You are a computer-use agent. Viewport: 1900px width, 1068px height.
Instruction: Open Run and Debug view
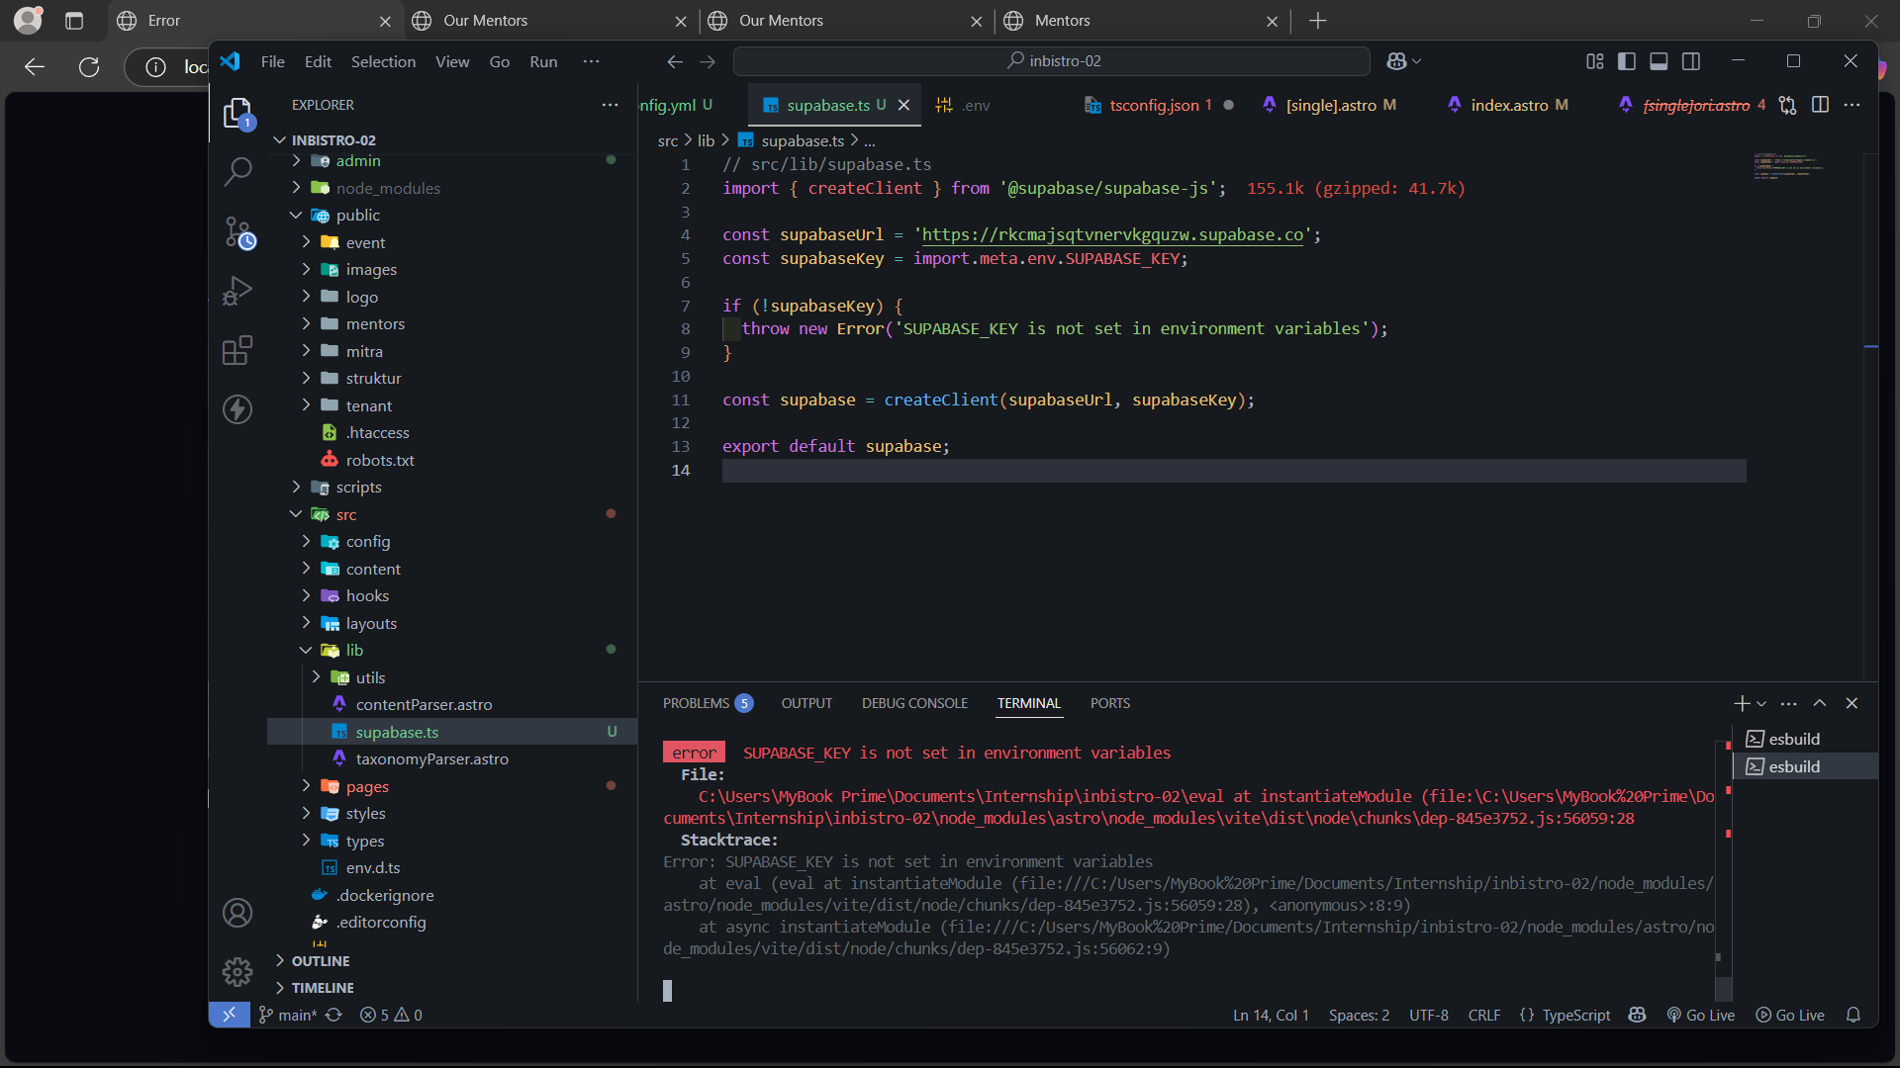[237, 291]
